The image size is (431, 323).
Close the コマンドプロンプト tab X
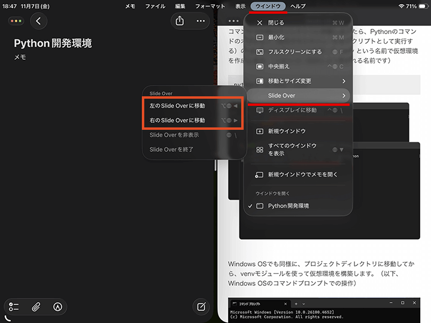pos(286,304)
